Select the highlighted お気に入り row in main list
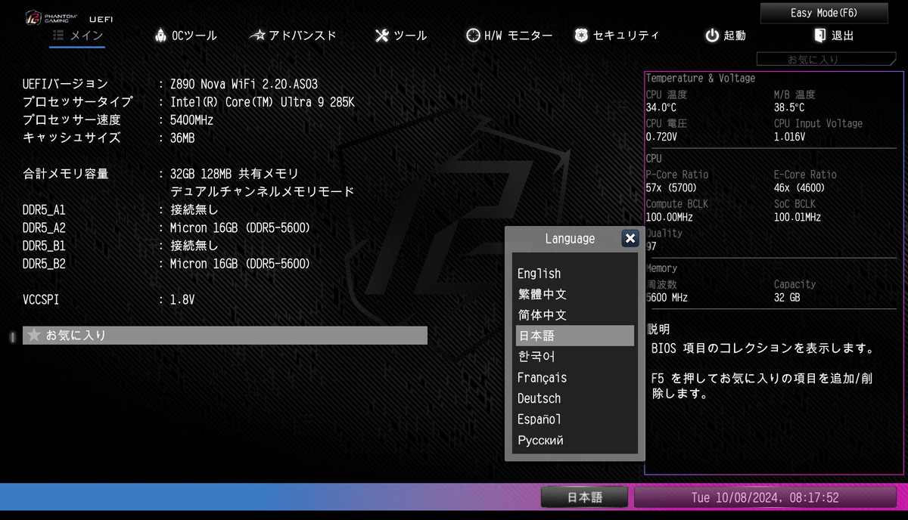Image resolution: width=908 pixels, height=520 pixels. 225,335
